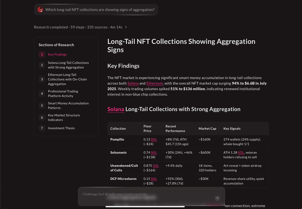The image size is (302, 209).
Task: Go to Ethereum Long-Tail Collections sidebar item
Action: pyautogui.click(x=67, y=79)
